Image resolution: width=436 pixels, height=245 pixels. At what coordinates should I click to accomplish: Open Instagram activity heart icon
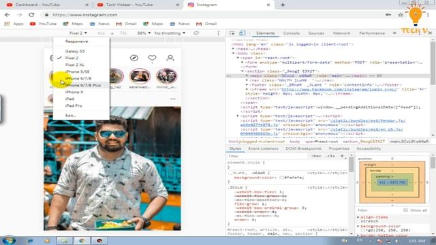[152, 58]
